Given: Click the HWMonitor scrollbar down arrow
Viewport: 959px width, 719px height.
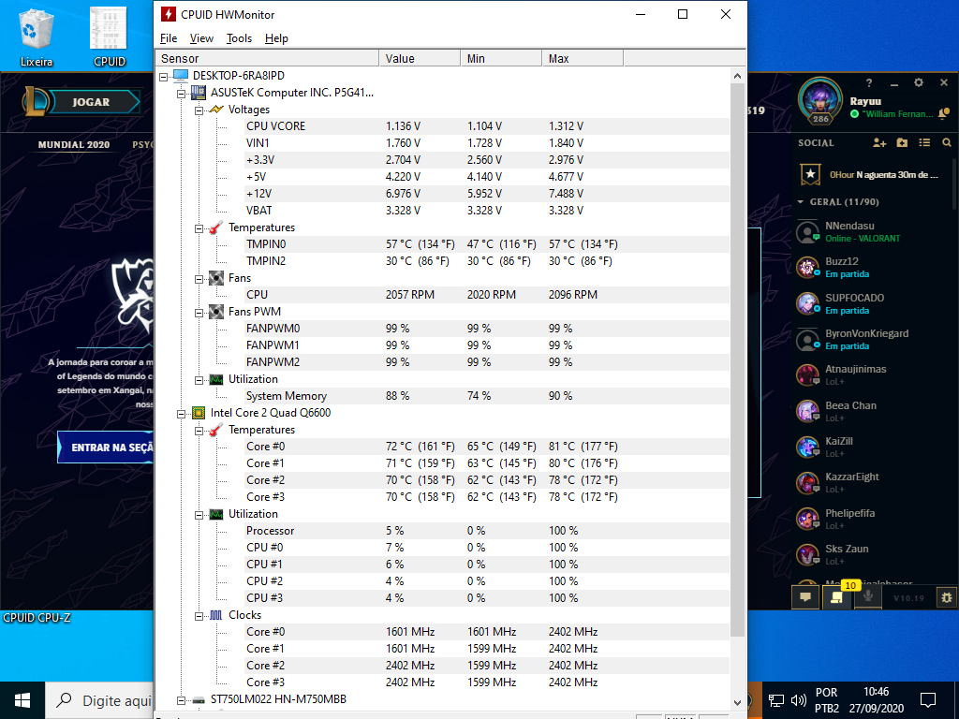Looking at the screenshot, I should (737, 702).
